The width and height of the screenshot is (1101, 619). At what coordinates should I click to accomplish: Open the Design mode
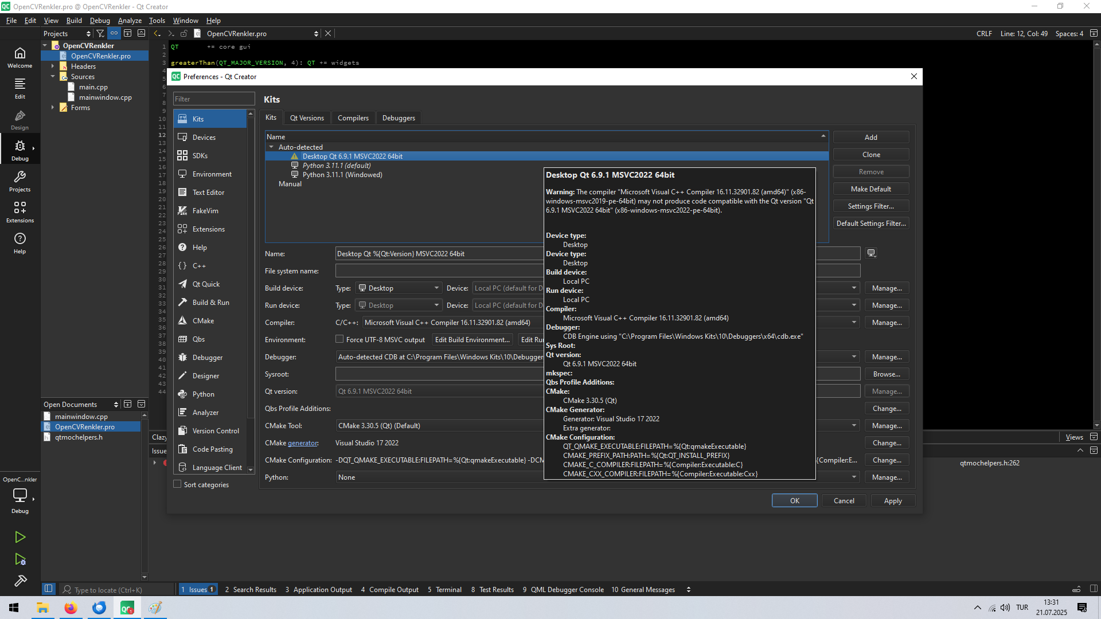pos(20,119)
